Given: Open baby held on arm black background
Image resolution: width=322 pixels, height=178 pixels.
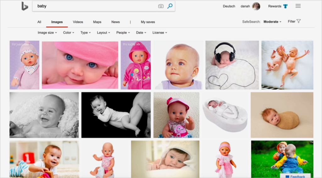Looking at the screenshot, I should click(x=116, y=115).
